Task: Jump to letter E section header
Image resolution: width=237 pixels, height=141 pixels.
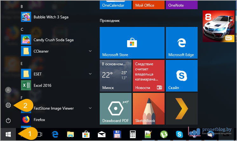Action: pos(22,63)
